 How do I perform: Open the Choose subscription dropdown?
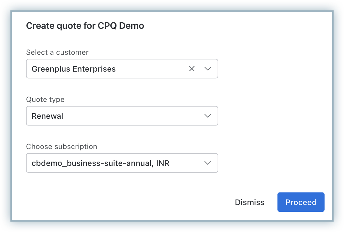pyautogui.click(x=122, y=163)
